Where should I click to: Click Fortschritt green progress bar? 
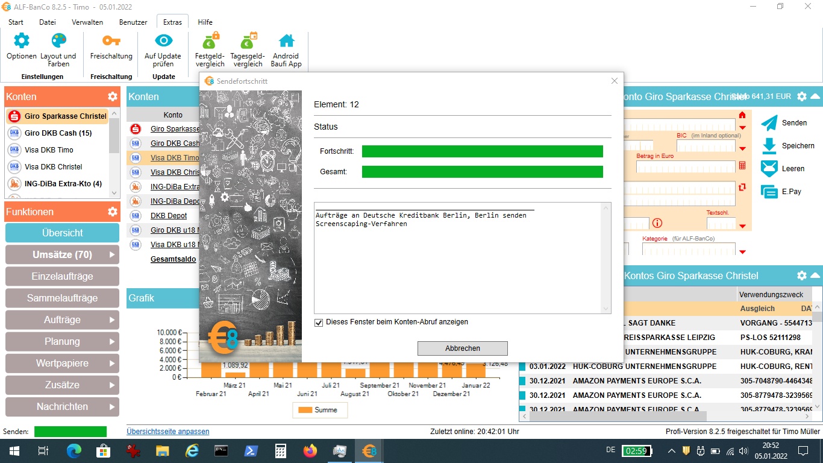click(483, 151)
